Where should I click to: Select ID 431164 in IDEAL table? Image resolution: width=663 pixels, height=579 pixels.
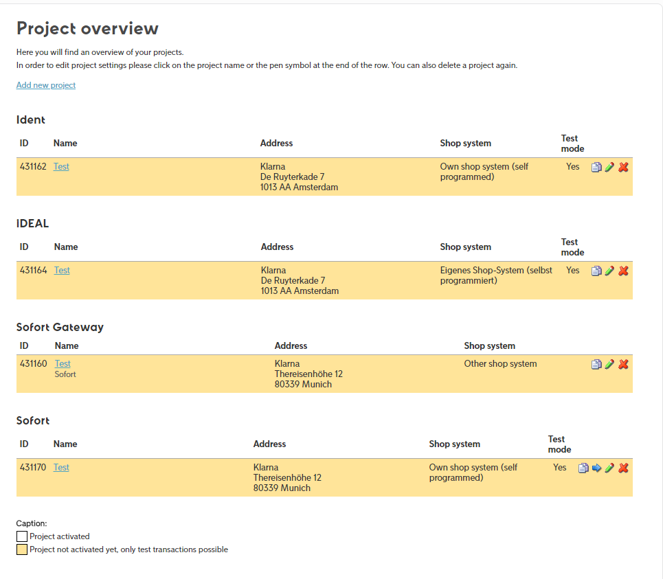pyautogui.click(x=34, y=270)
